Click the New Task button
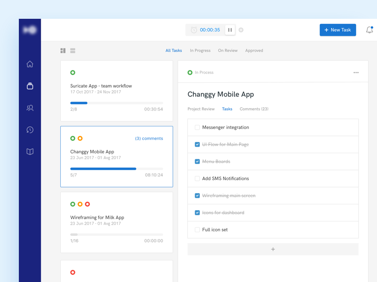The image size is (377, 282). [x=338, y=30]
